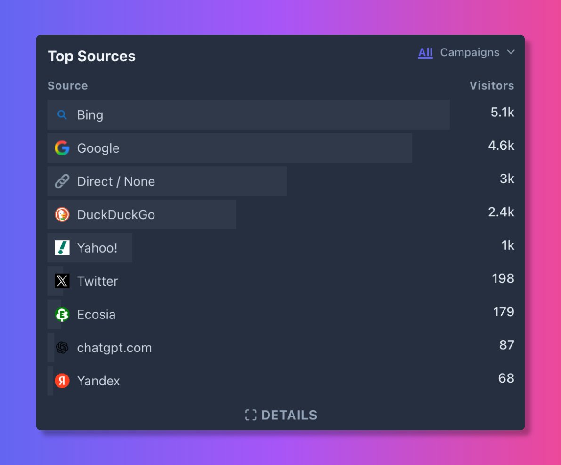Click the Visitors column header
The image size is (561, 465).
[492, 86]
